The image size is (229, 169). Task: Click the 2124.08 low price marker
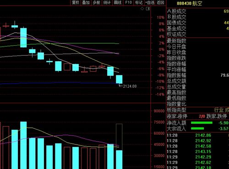pos(130,86)
